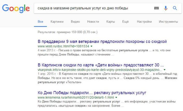The height and width of the screenshot is (111, 183).
Task: Click the magnifying glass search button
Action: pyautogui.click(x=175, y=8)
